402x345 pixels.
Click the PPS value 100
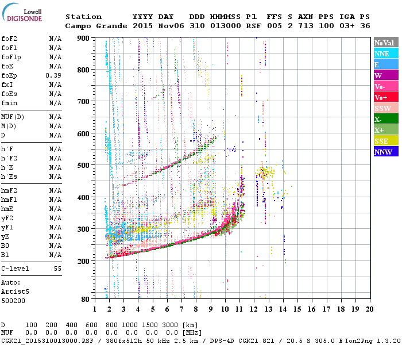tap(326, 26)
